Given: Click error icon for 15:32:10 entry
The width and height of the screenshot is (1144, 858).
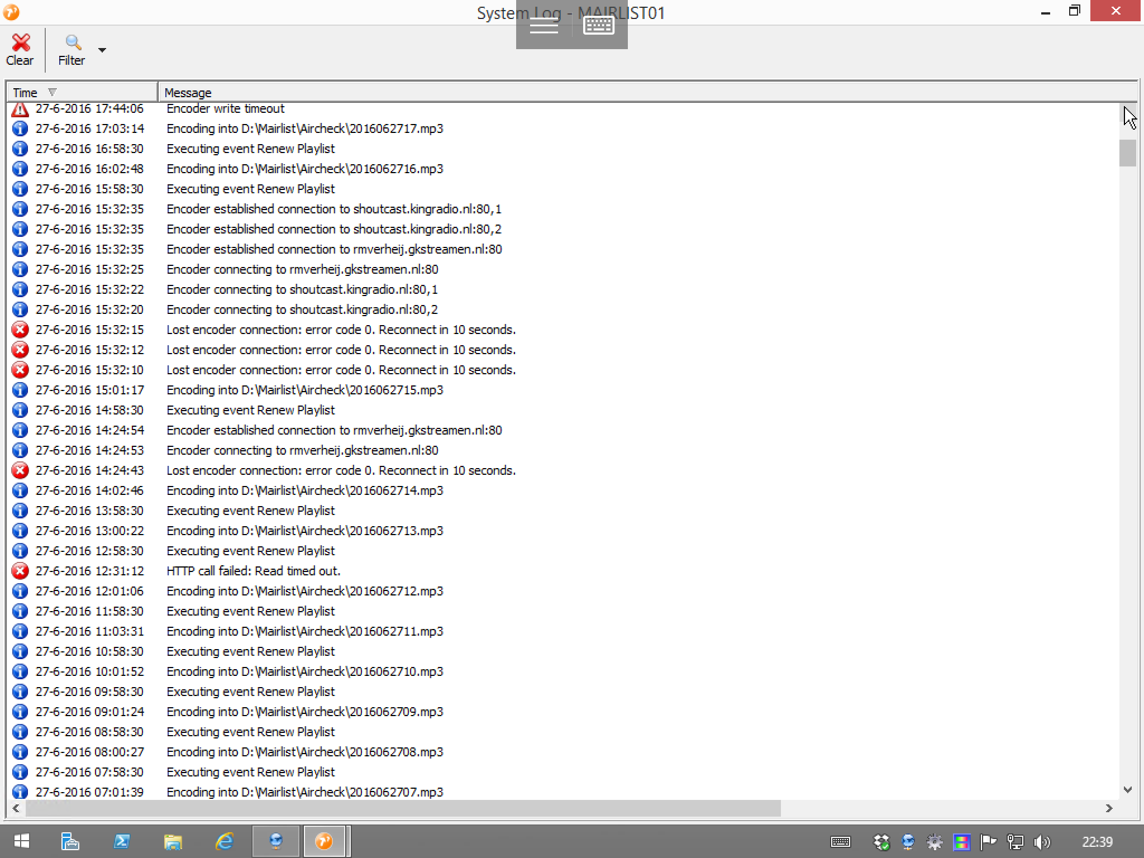Looking at the screenshot, I should tap(20, 370).
